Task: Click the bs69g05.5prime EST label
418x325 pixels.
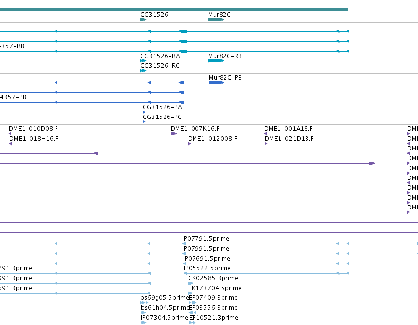Action: [x=165, y=298]
